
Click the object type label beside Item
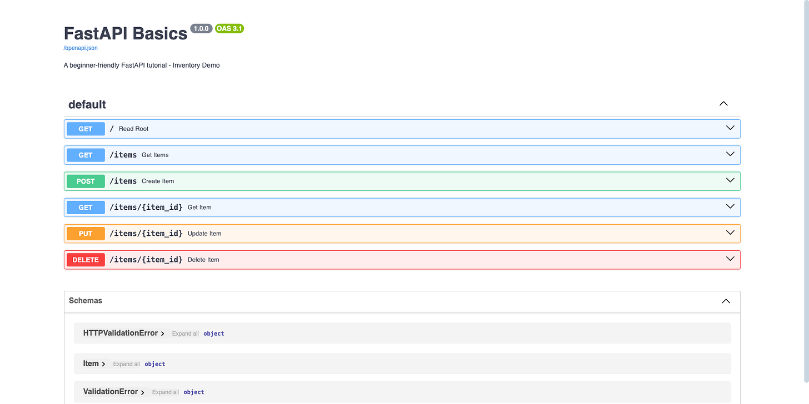tap(155, 364)
